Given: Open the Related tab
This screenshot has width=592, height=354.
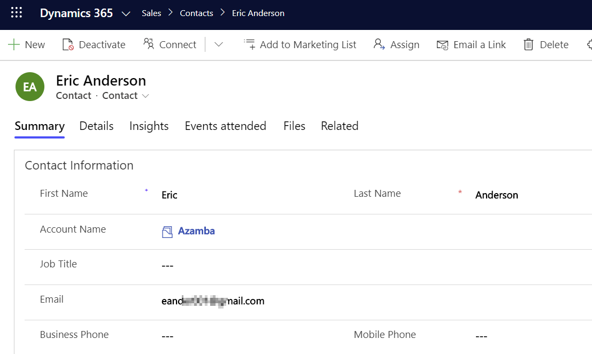Looking at the screenshot, I should (x=340, y=126).
